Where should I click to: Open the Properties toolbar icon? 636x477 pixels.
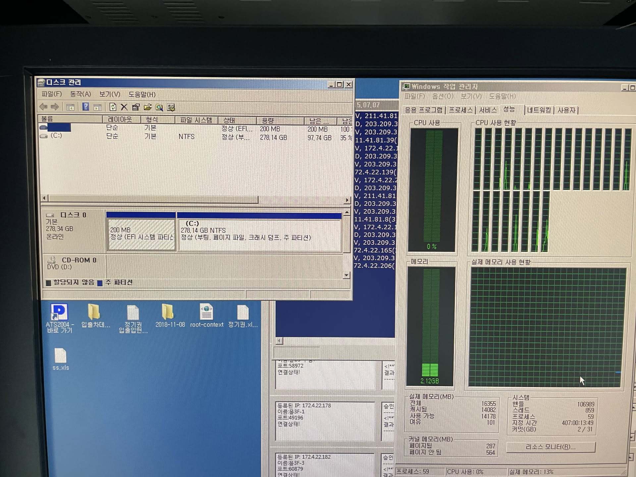136,107
